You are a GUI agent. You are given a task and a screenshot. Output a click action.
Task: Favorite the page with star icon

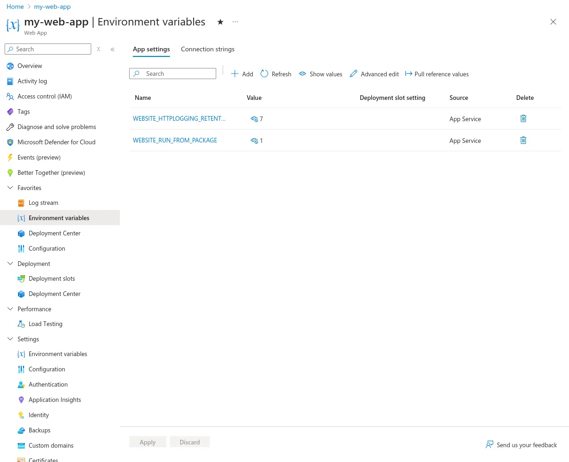click(x=220, y=22)
